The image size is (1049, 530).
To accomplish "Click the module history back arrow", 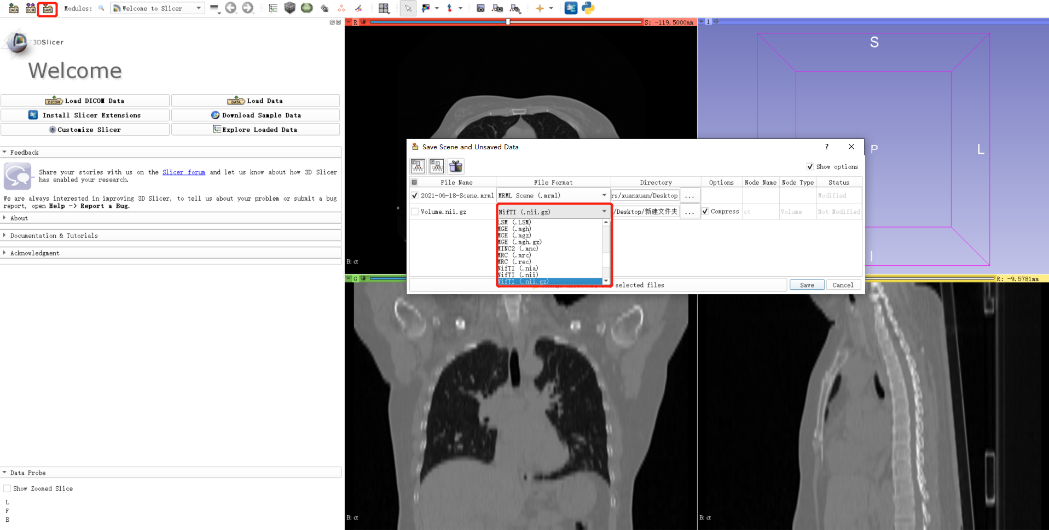I will pos(230,8).
